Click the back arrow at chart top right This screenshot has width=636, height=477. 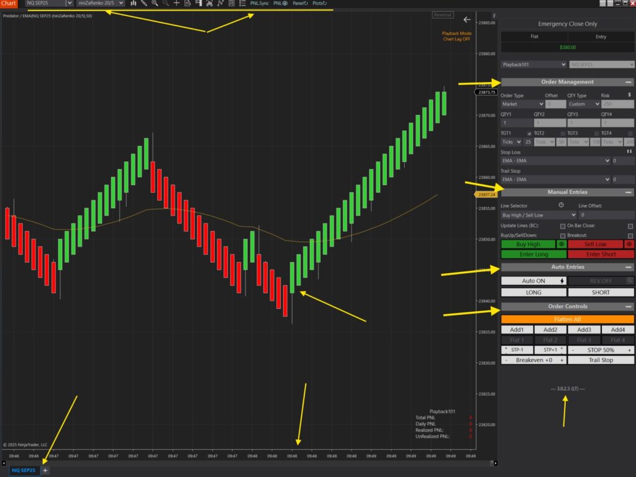467,20
